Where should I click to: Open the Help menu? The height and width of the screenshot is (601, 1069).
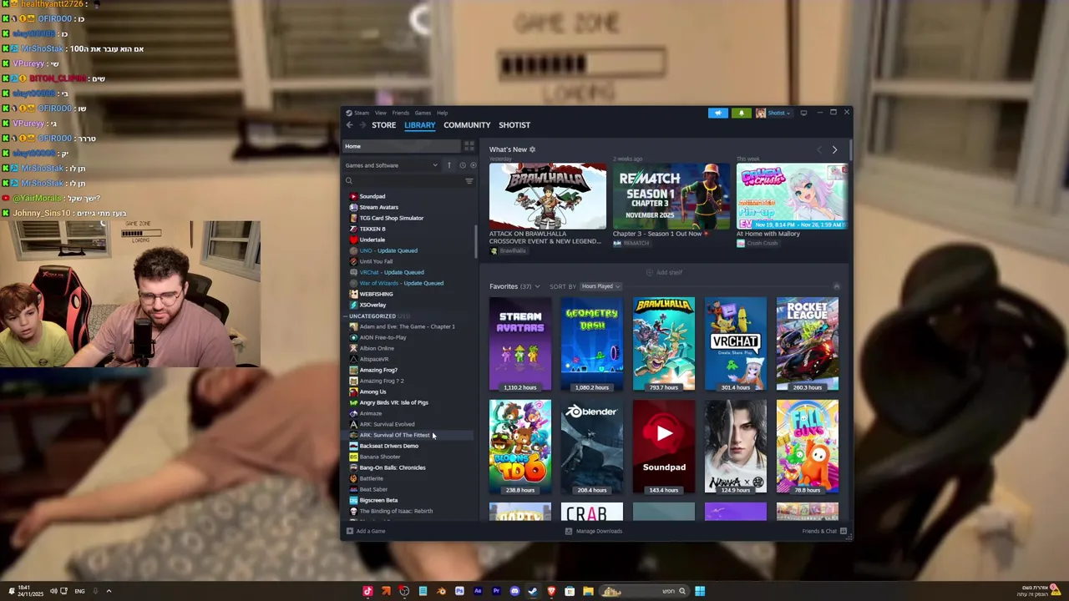tap(442, 113)
